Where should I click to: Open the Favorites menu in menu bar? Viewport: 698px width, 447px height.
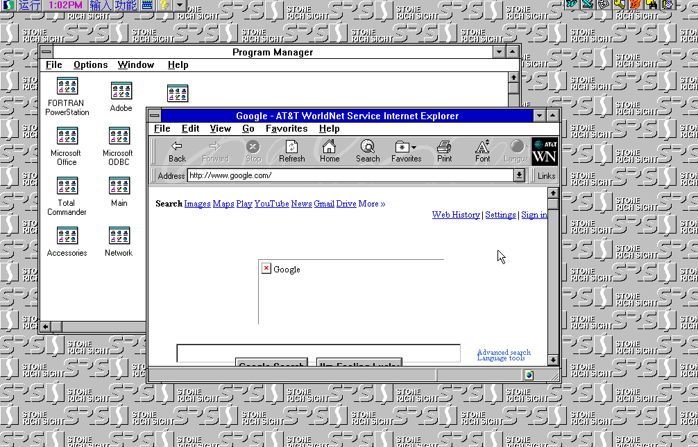(287, 128)
